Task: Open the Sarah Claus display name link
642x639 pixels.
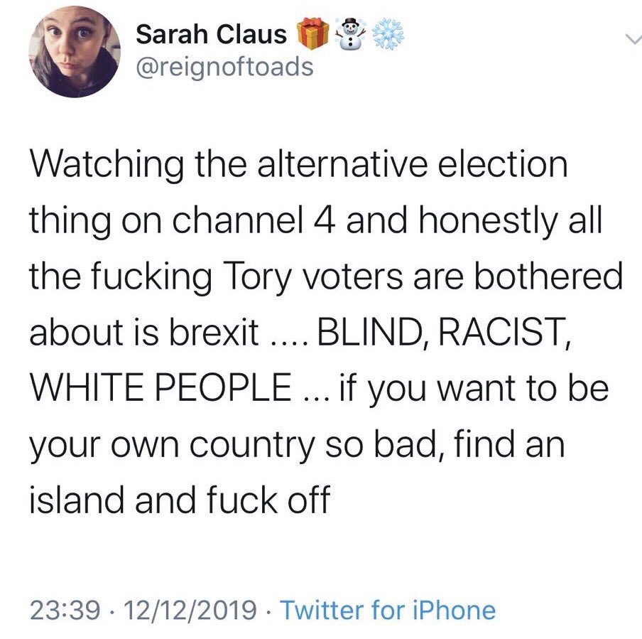Action: [x=211, y=34]
